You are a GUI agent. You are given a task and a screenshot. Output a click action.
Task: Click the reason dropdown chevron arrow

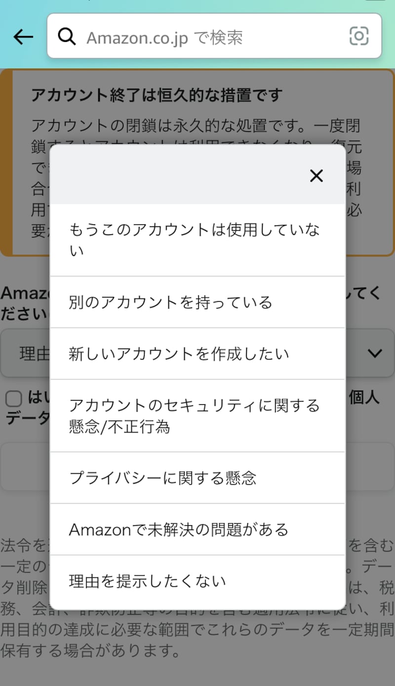(375, 353)
